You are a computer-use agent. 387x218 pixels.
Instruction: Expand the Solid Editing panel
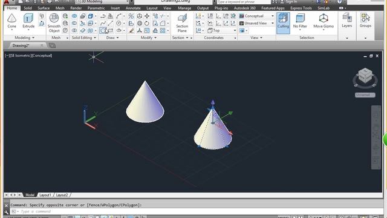[84, 38]
